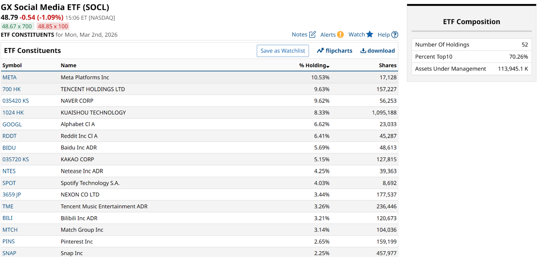This screenshot has height=257, width=542.
Task: Click the Alerts exclamation icon
Action: (x=340, y=35)
